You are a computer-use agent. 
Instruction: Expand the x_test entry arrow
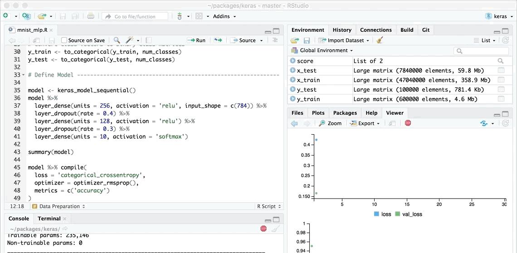click(x=293, y=70)
